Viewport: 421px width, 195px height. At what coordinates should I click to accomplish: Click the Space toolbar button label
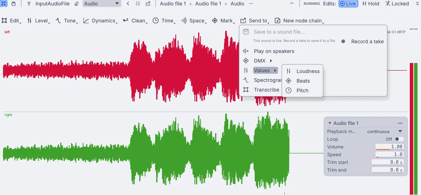[197, 20]
